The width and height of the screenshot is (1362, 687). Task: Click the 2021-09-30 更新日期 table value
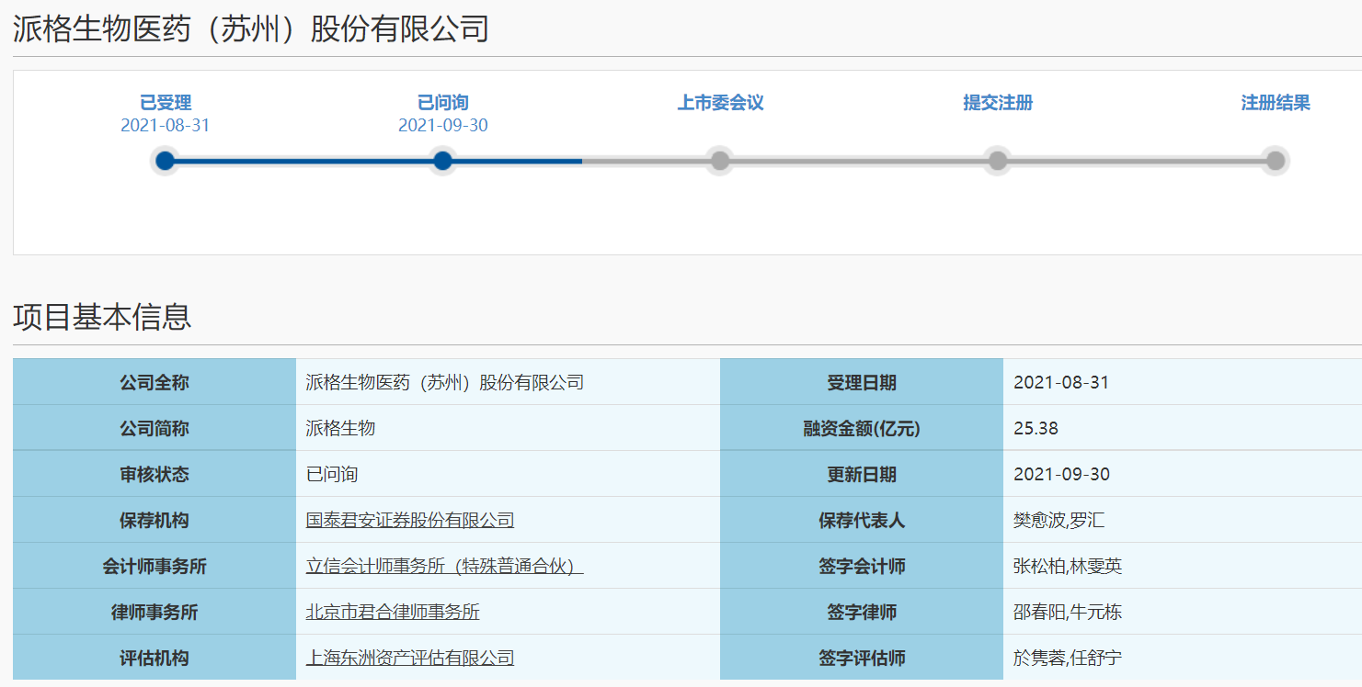pos(1061,475)
